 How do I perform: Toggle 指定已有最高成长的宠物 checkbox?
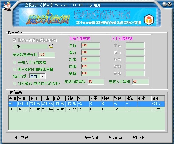(x=15, y=40)
